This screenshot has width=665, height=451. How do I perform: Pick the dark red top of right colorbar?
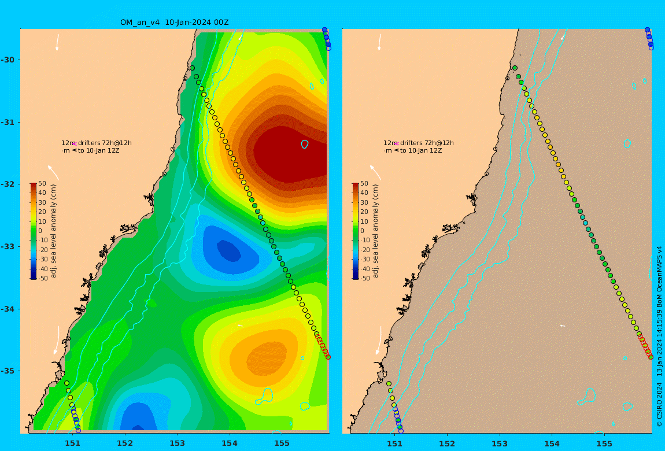point(356,185)
